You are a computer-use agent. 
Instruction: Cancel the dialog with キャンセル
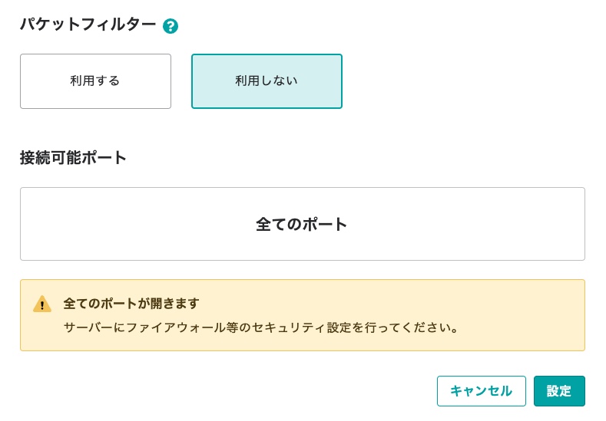481,391
